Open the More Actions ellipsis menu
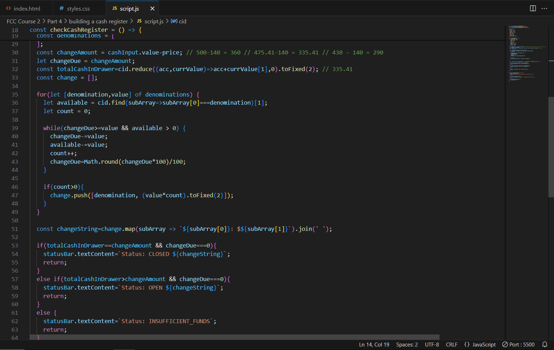The height and width of the screenshot is (350, 554). coord(544,8)
